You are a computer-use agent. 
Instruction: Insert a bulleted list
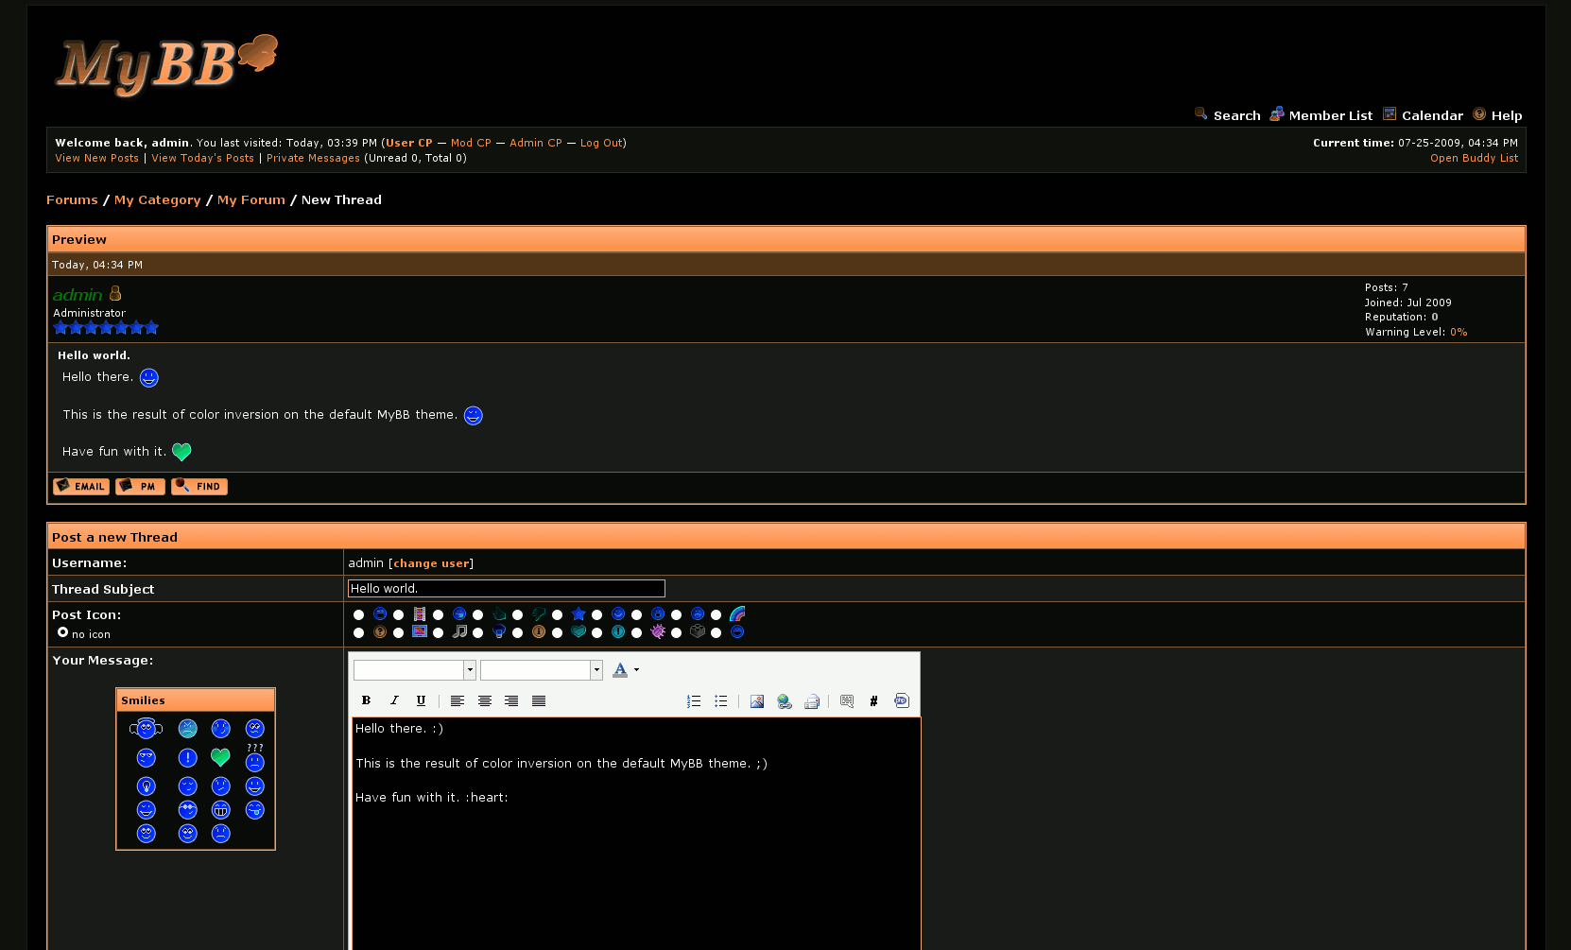click(721, 701)
